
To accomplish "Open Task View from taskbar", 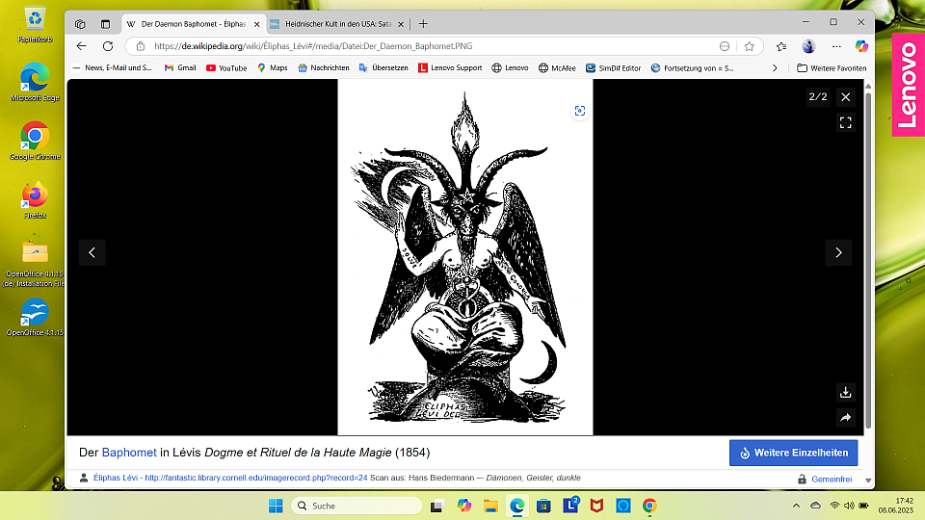I will click(436, 506).
